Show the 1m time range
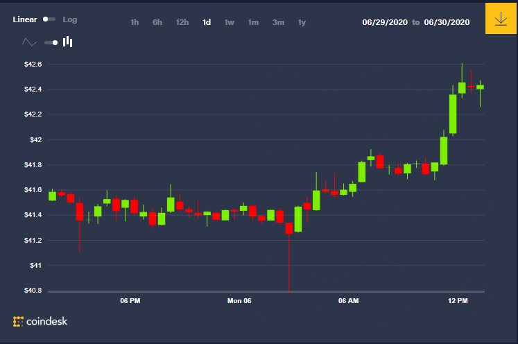Viewport: 518px width, 344px height. 253,22
